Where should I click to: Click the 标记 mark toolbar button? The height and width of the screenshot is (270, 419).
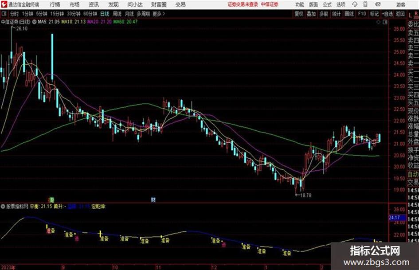(x=374, y=14)
